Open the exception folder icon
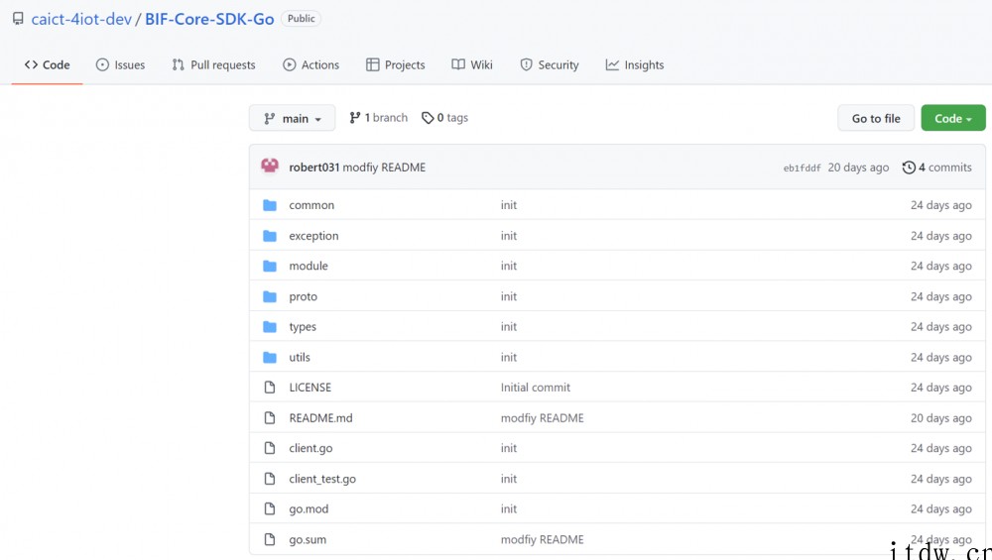The image size is (992, 560). (x=270, y=236)
